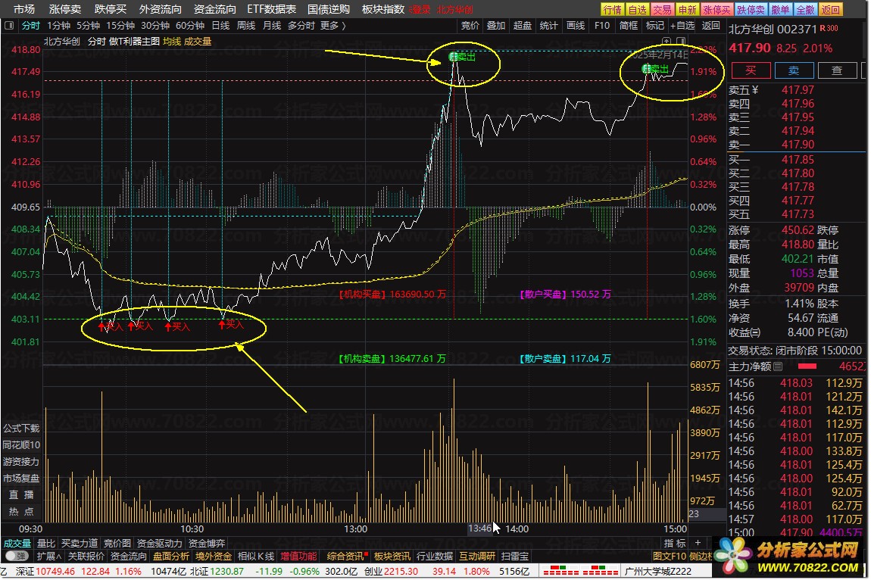This screenshot has width=871, height=580.
Task: Switch to the 5分钟 period tab
Action: [88, 26]
